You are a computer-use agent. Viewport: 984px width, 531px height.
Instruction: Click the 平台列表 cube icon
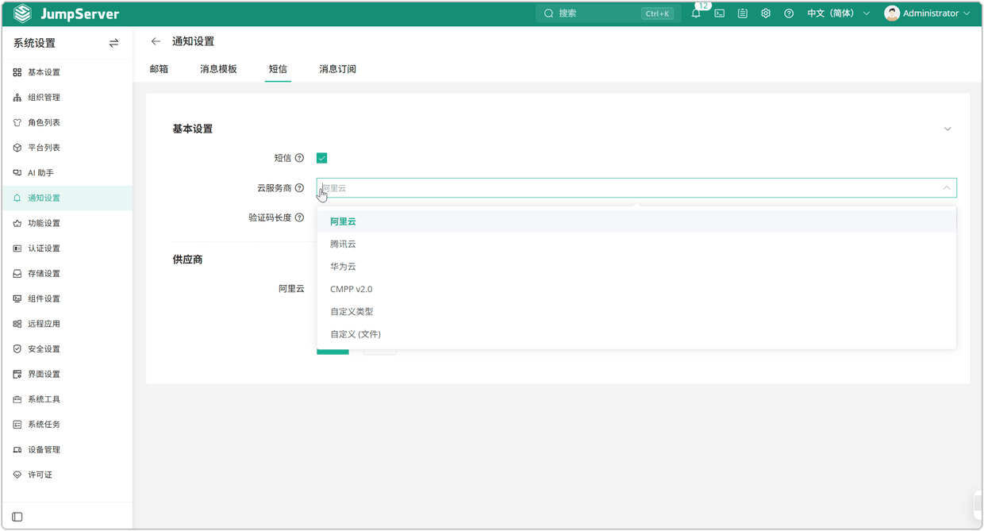point(17,148)
